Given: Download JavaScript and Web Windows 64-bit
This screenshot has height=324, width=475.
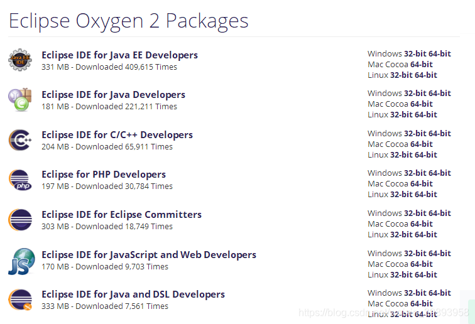Looking at the screenshot, I should click(440, 254).
